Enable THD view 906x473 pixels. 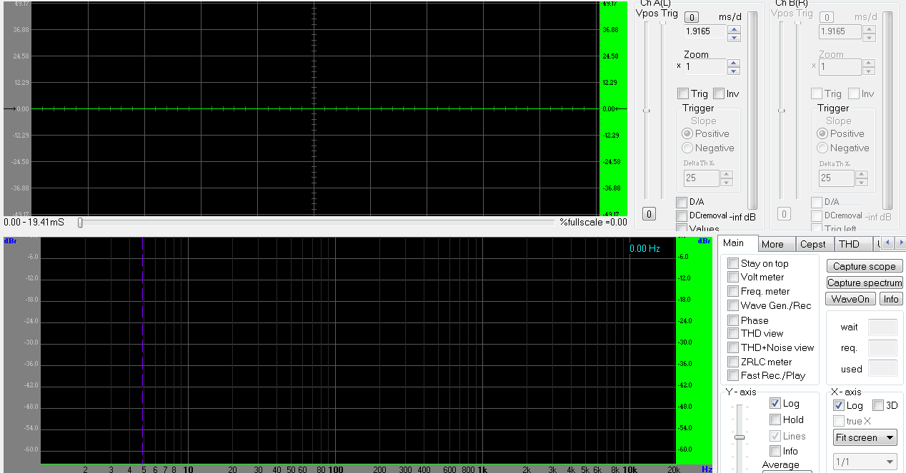point(733,333)
